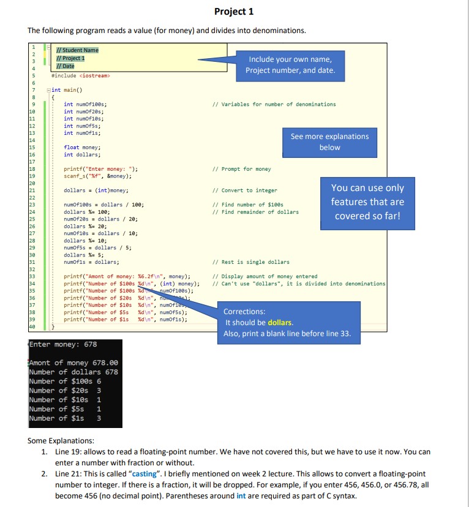Click the 'dollars %= 20;' statement
Screen dimensions: 469x507
[85, 227]
